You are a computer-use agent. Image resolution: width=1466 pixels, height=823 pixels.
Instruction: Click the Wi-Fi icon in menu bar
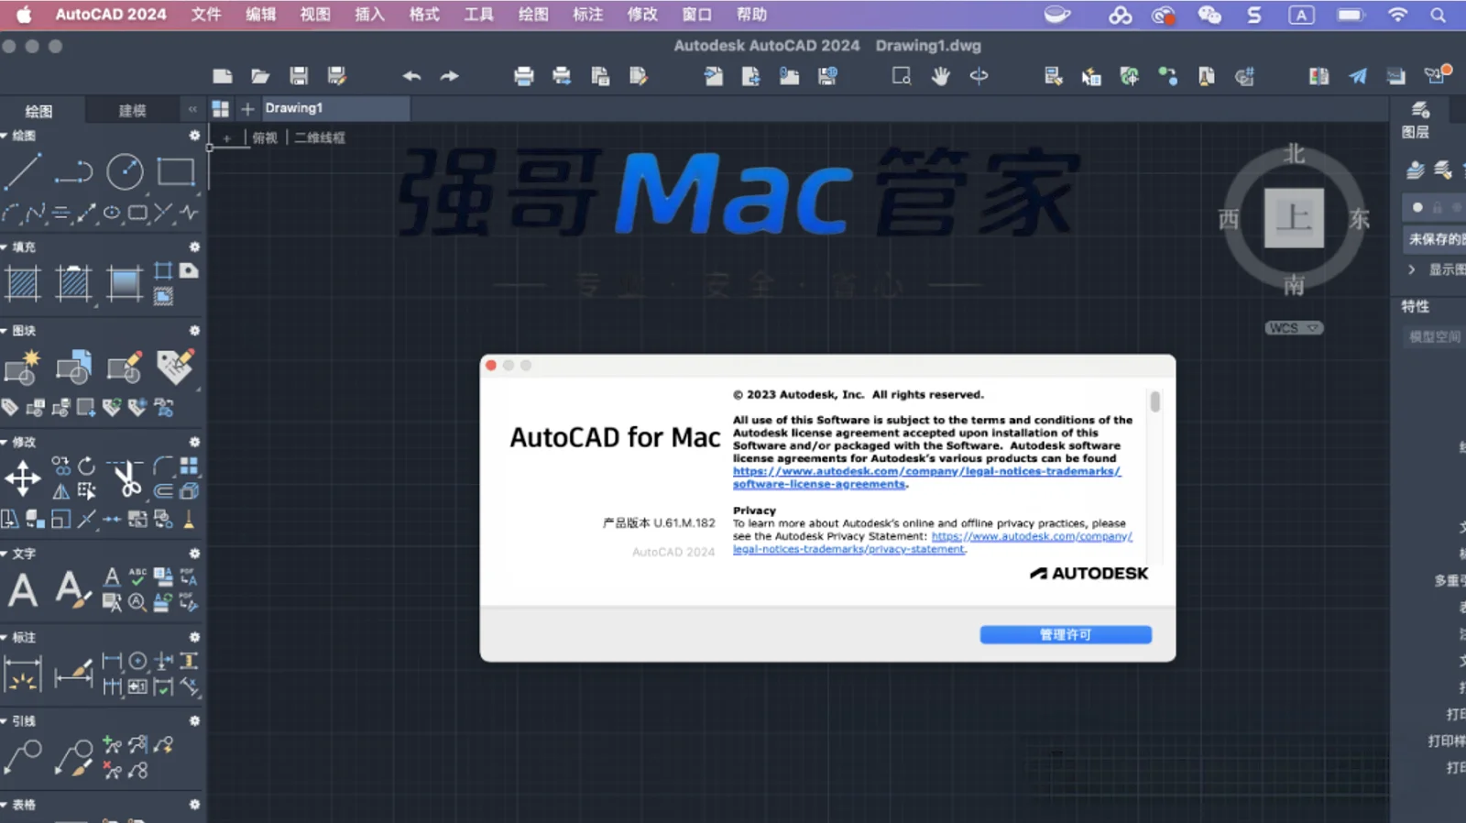[1397, 15]
